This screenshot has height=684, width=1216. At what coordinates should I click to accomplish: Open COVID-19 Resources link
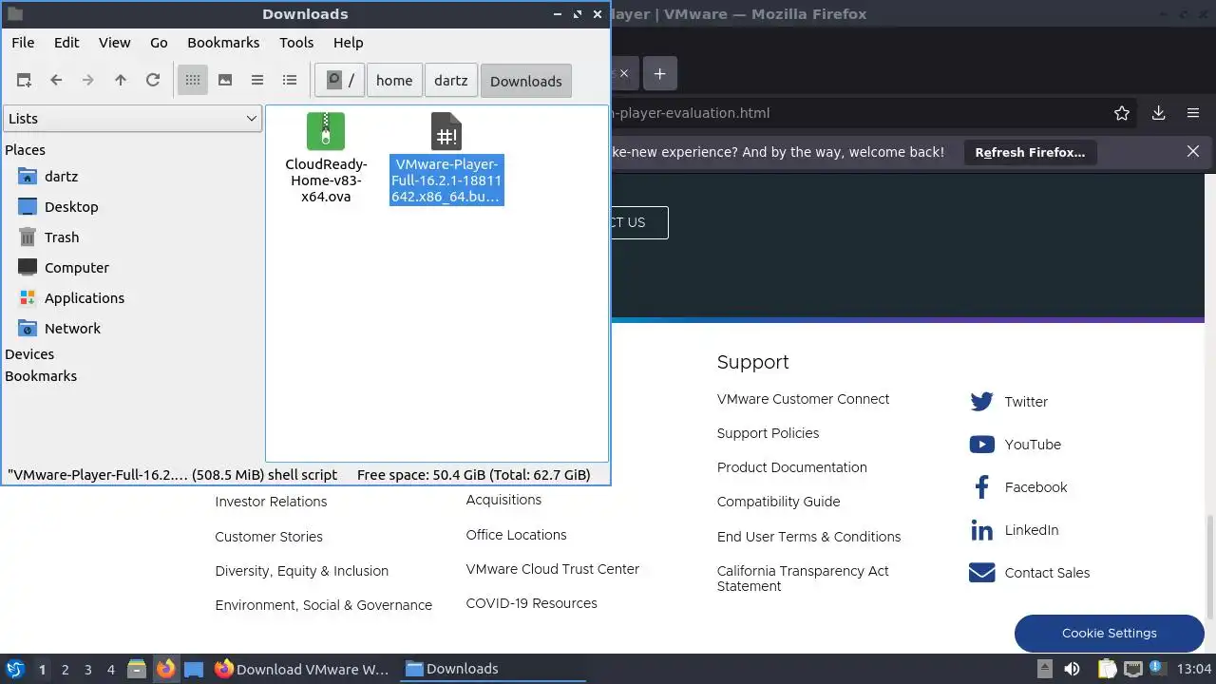pyautogui.click(x=531, y=603)
